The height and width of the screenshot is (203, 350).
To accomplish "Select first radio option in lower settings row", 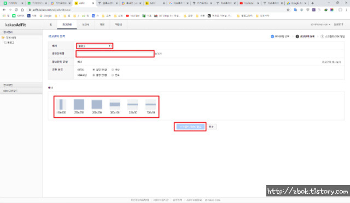I will 94,75.
